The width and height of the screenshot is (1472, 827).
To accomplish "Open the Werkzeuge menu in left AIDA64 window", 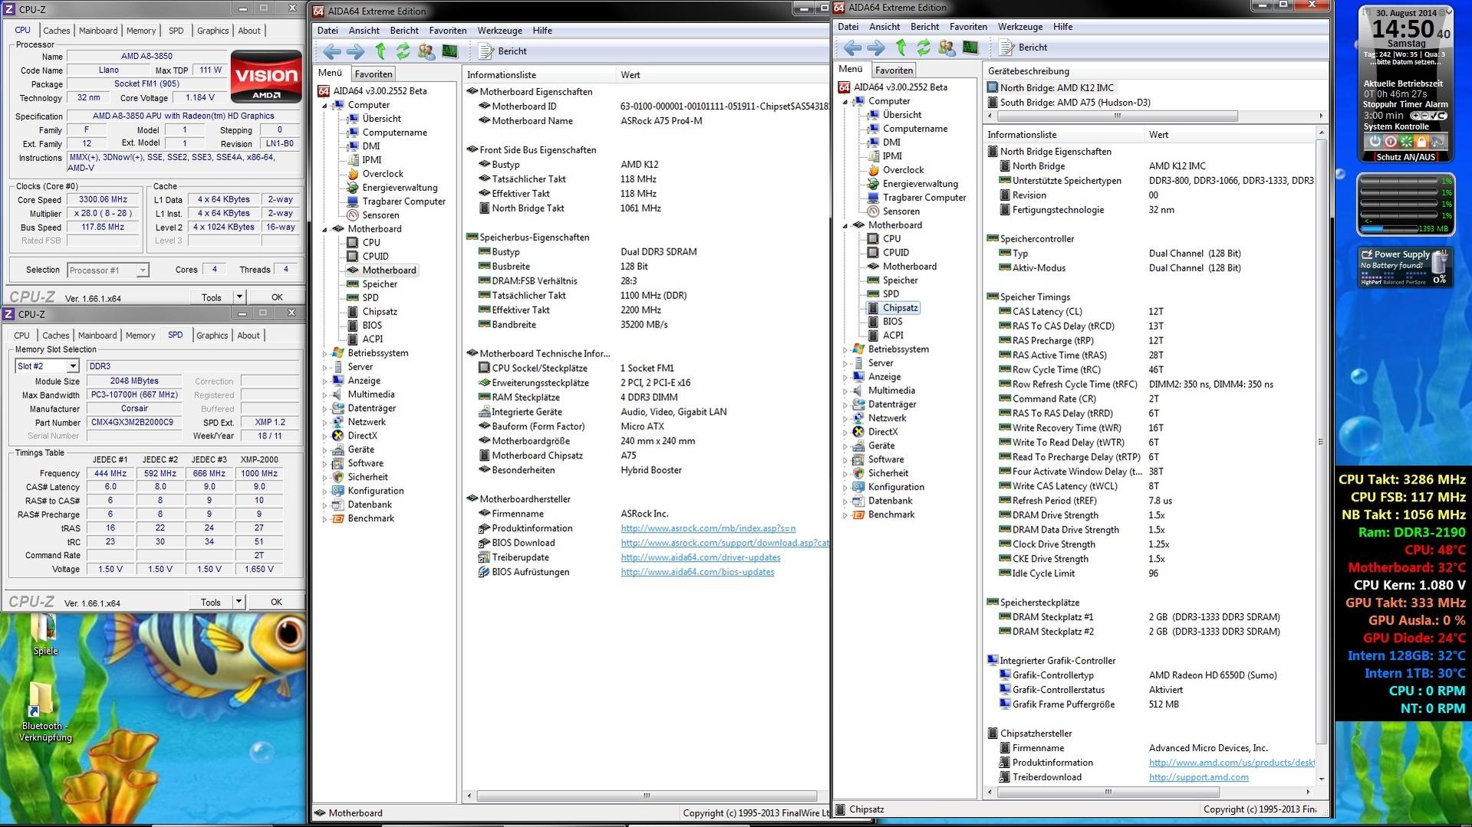I will pyautogui.click(x=499, y=31).
